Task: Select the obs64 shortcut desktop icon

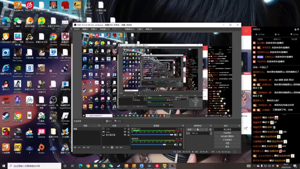Action: coord(53,103)
